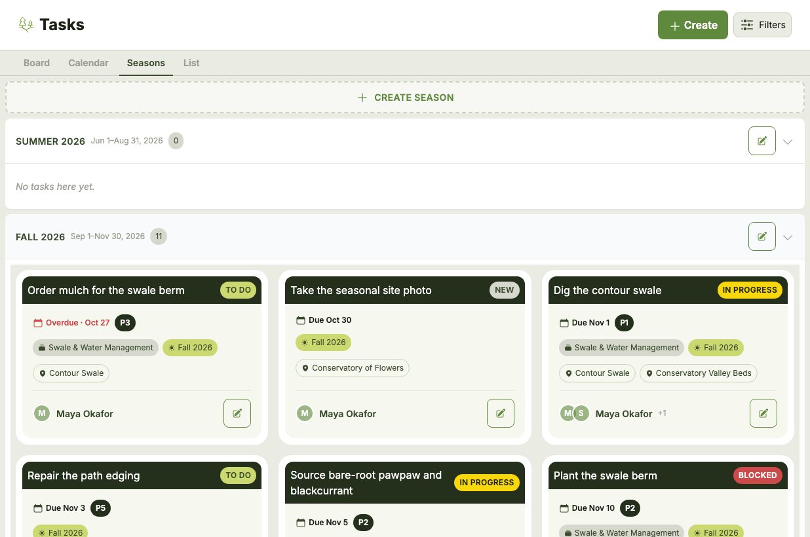The image size is (810, 537).
Task: Click Maya Okafor name on Dig the contour swale card
Action: (x=624, y=414)
